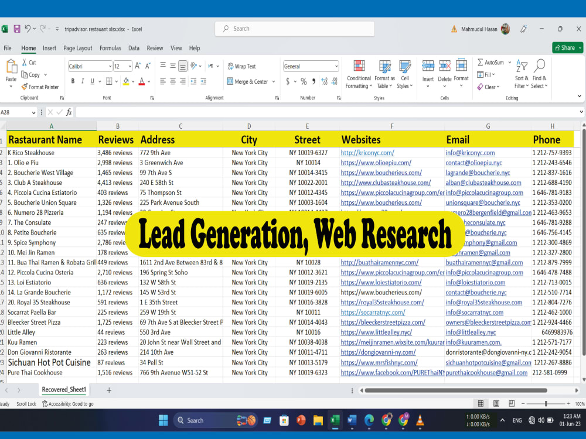
Task: Open Word from the taskbar
Action: [x=352, y=420]
